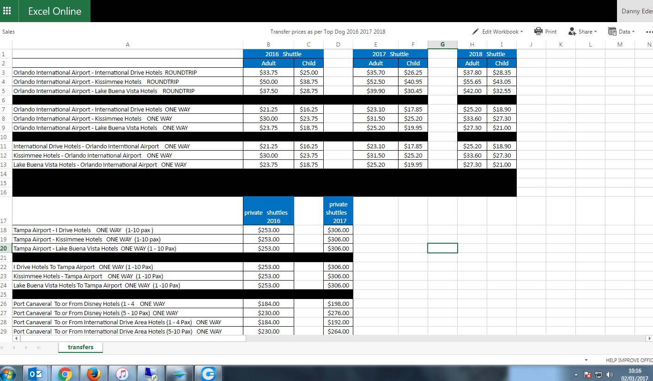Screen dimensions: 653x381
Task: Click the $276.00 cell
Action: click(338, 313)
